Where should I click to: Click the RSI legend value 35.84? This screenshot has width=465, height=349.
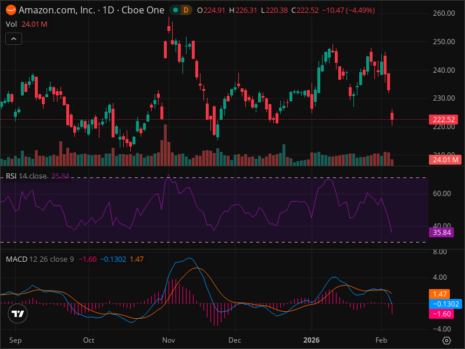click(60, 176)
